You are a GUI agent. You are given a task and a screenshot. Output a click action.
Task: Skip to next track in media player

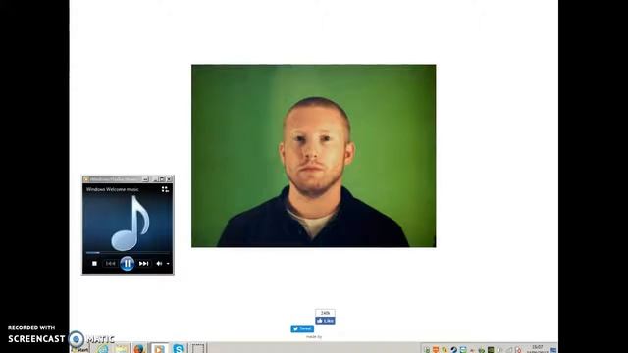pos(144,264)
